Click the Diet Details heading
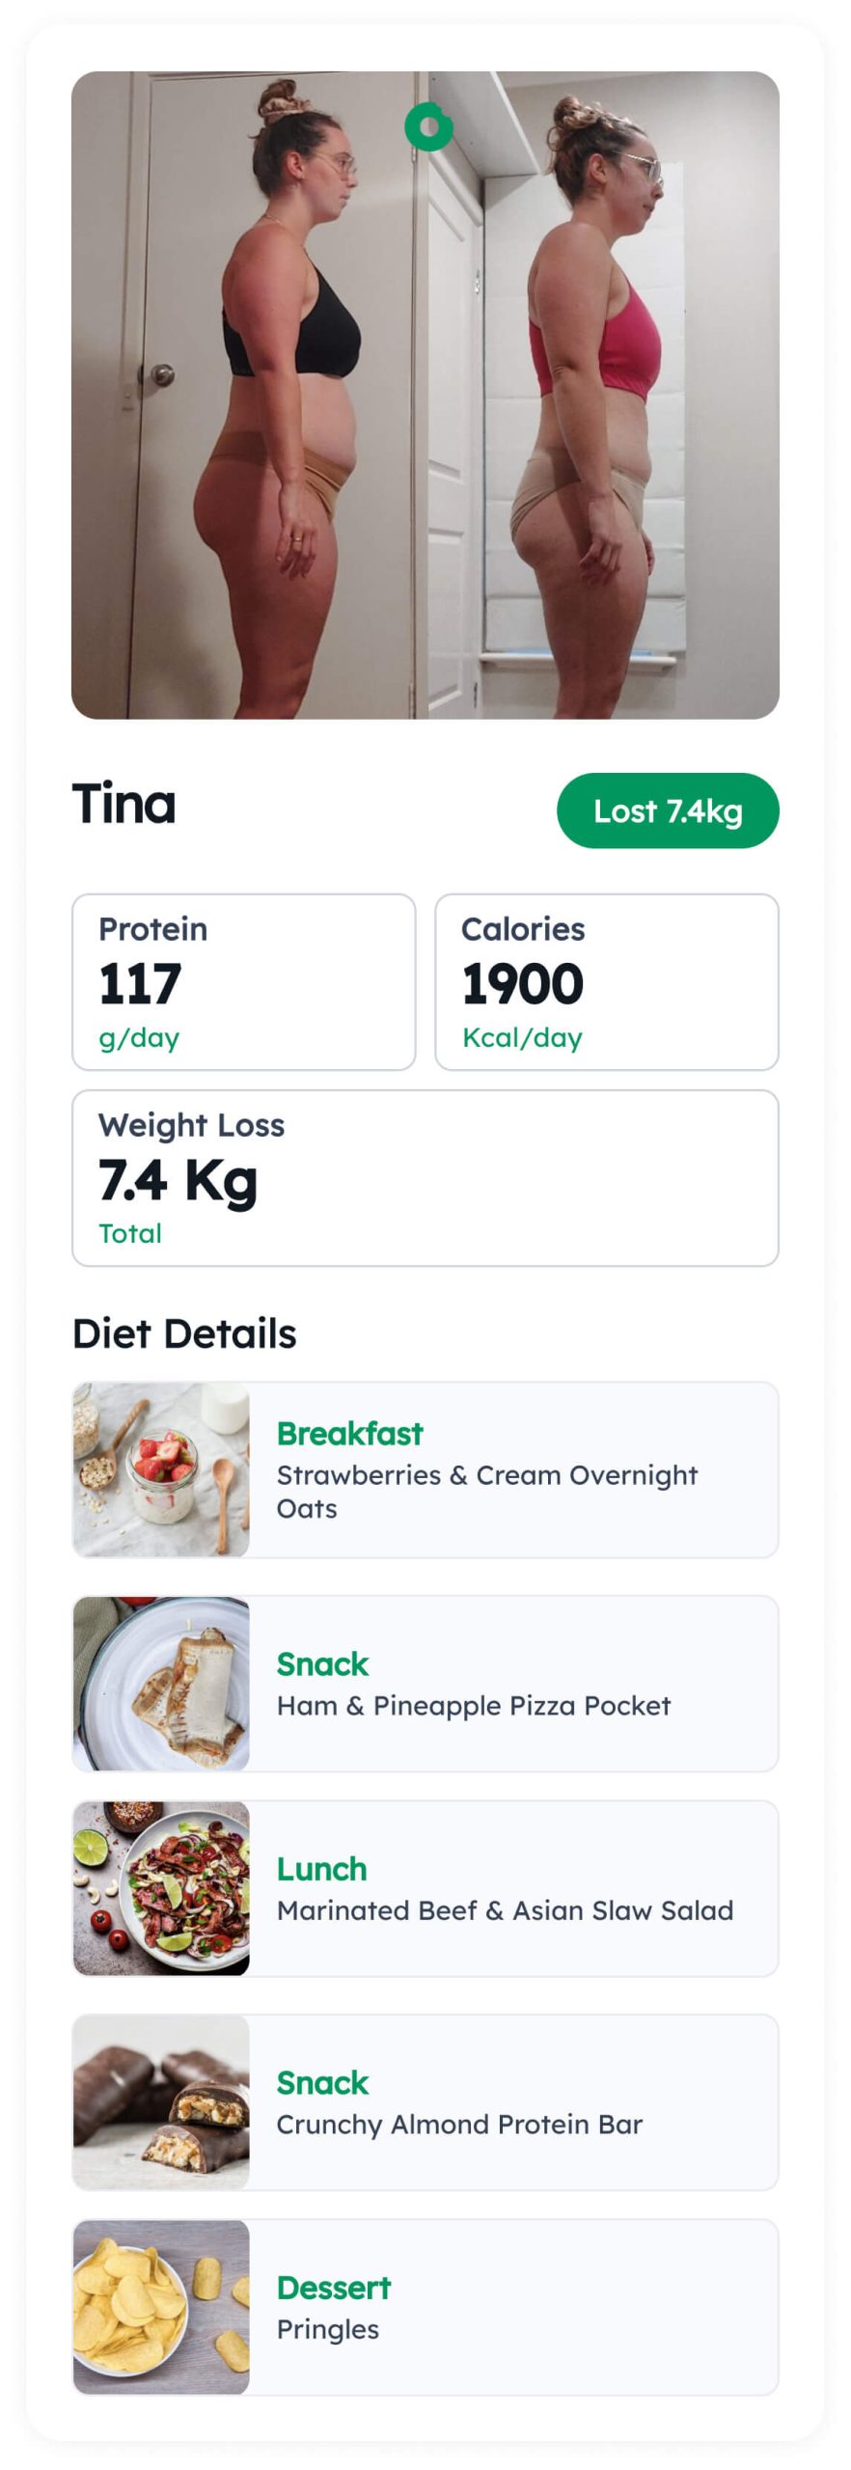Screen dimensions: 851x2470 coord(184,1333)
